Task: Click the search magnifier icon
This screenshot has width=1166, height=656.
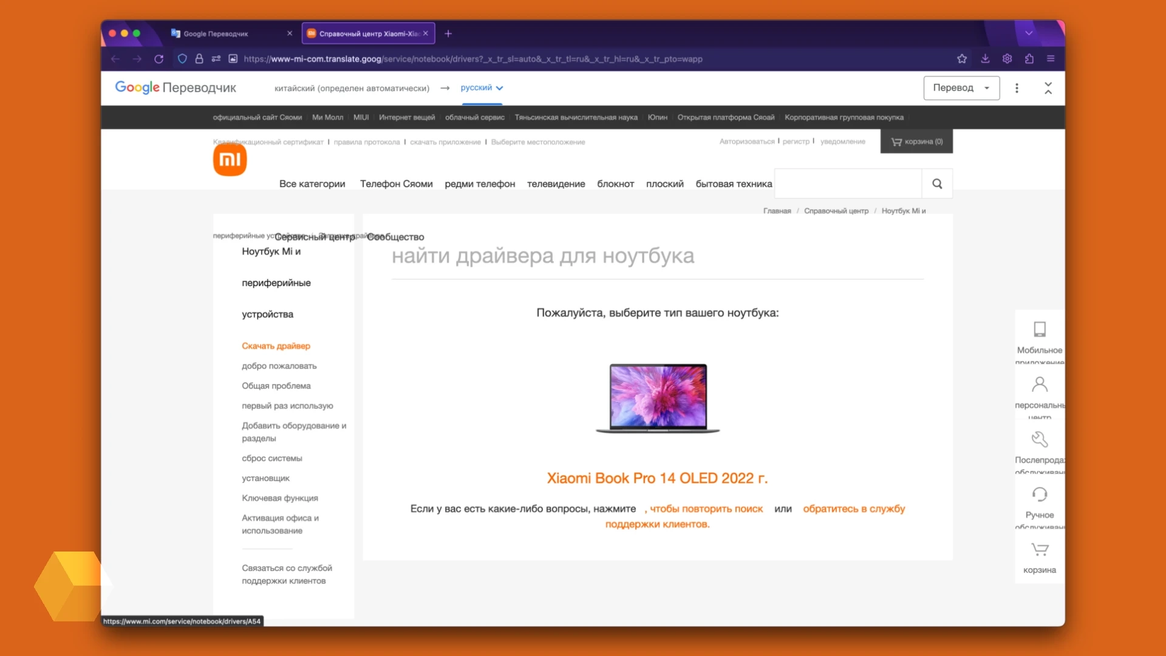Action: click(937, 183)
